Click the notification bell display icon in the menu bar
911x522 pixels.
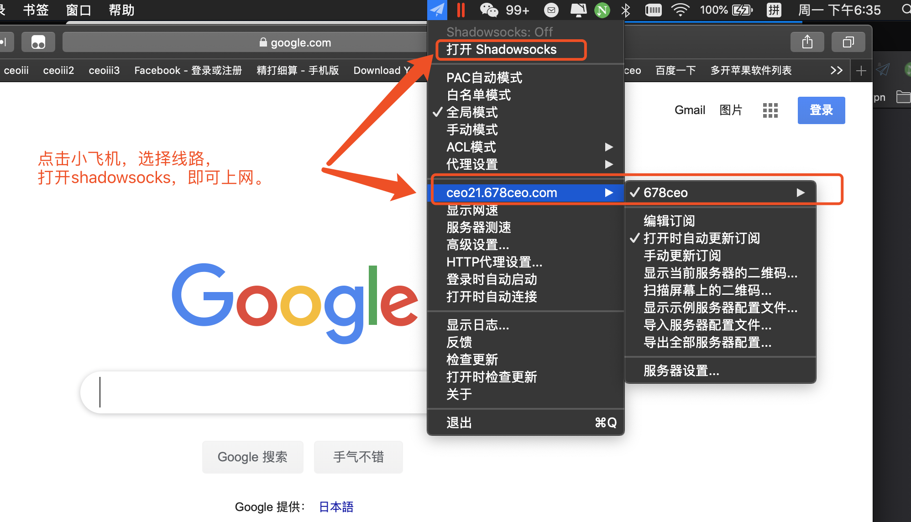tap(578, 10)
